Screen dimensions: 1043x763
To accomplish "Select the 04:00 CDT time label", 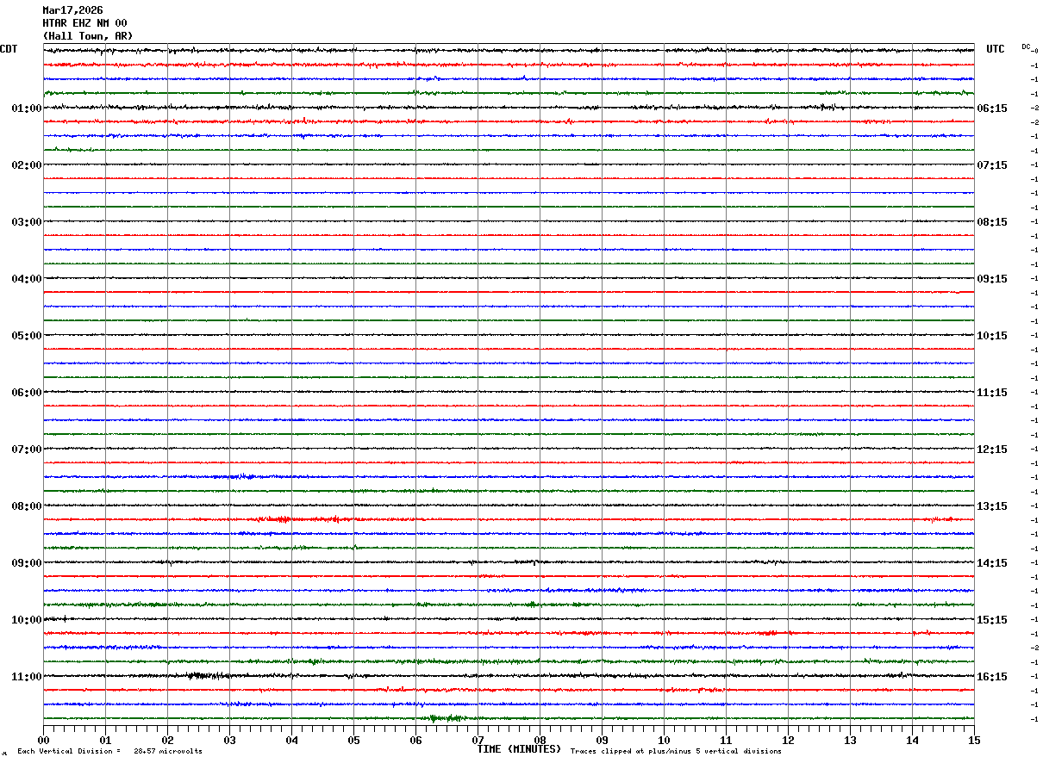I will coord(27,279).
